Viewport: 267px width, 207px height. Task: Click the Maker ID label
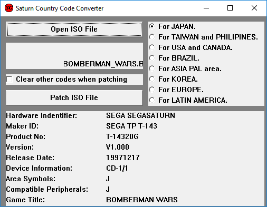(x=22, y=126)
